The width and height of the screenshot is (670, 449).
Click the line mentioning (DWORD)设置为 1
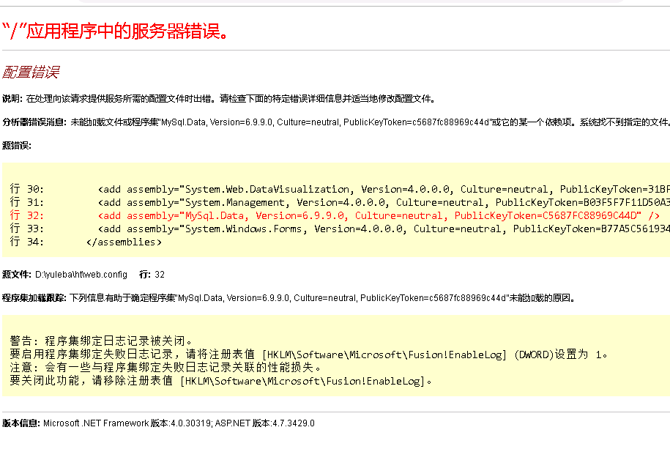(308, 354)
